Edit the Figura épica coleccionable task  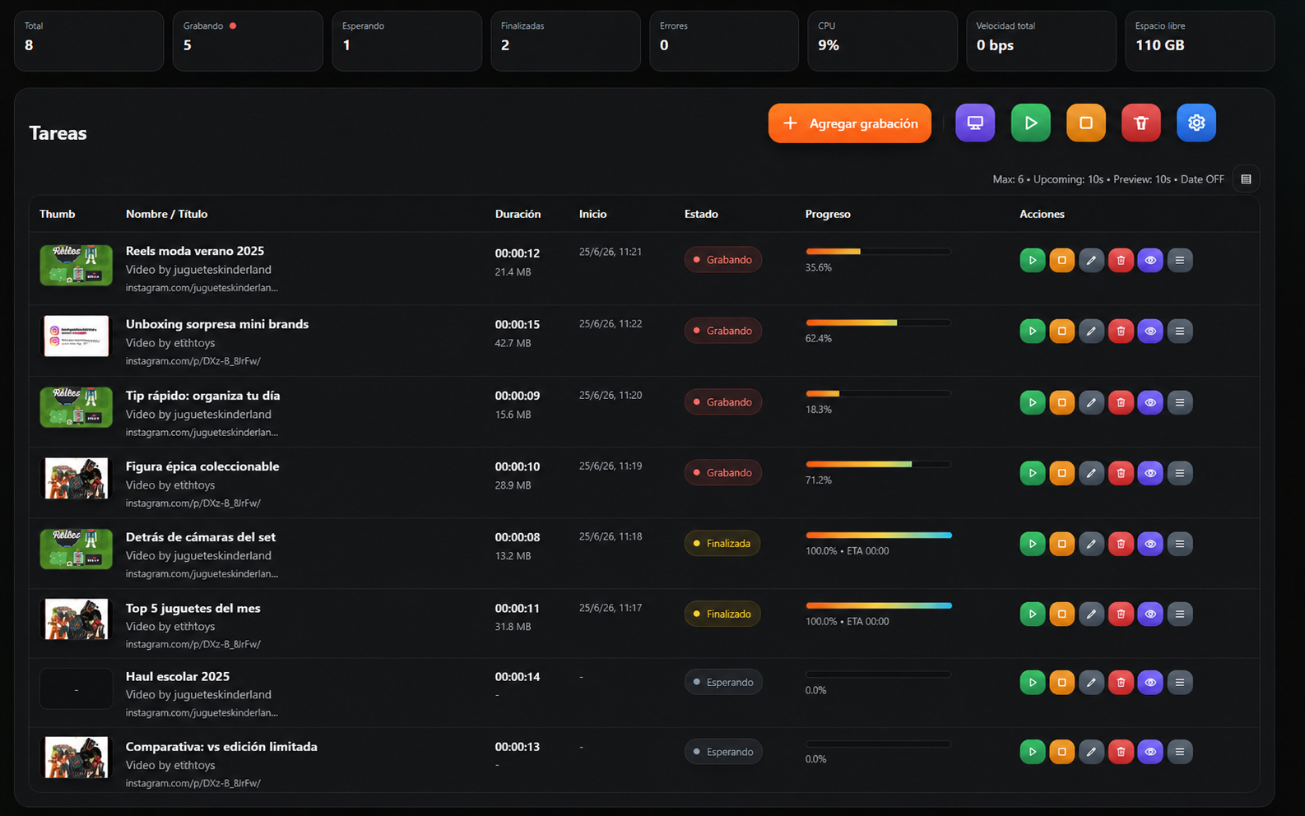tap(1091, 473)
